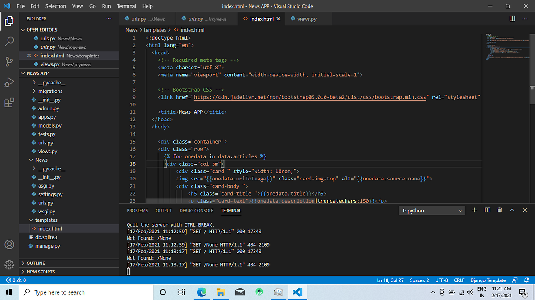
Task: Click the Django Template language mode
Action: (488, 280)
